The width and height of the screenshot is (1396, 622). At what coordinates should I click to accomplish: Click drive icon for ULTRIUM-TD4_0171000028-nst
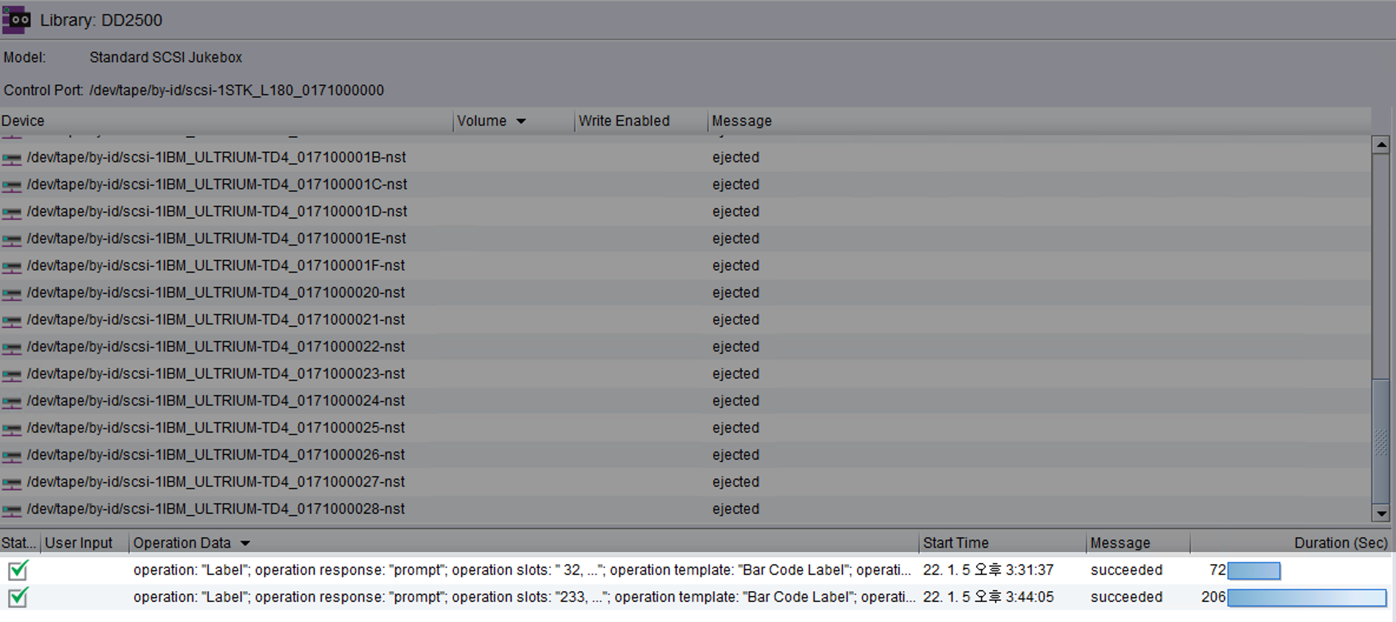(x=11, y=510)
